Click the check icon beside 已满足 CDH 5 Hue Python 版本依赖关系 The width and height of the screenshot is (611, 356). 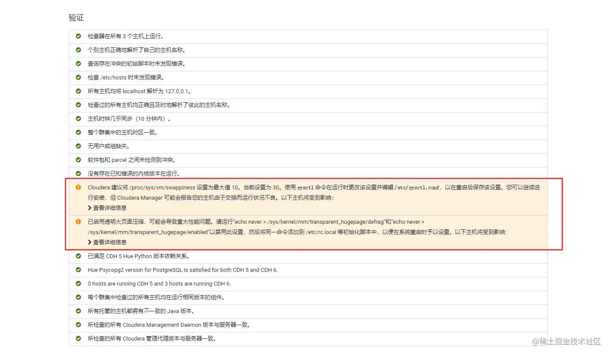(78, 256)
